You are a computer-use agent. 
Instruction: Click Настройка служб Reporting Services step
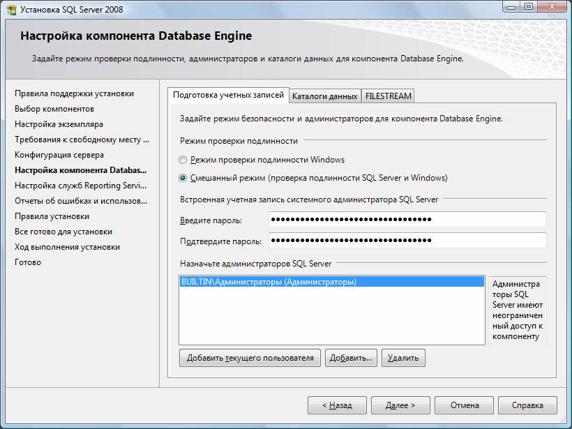(x=81, y=186)
